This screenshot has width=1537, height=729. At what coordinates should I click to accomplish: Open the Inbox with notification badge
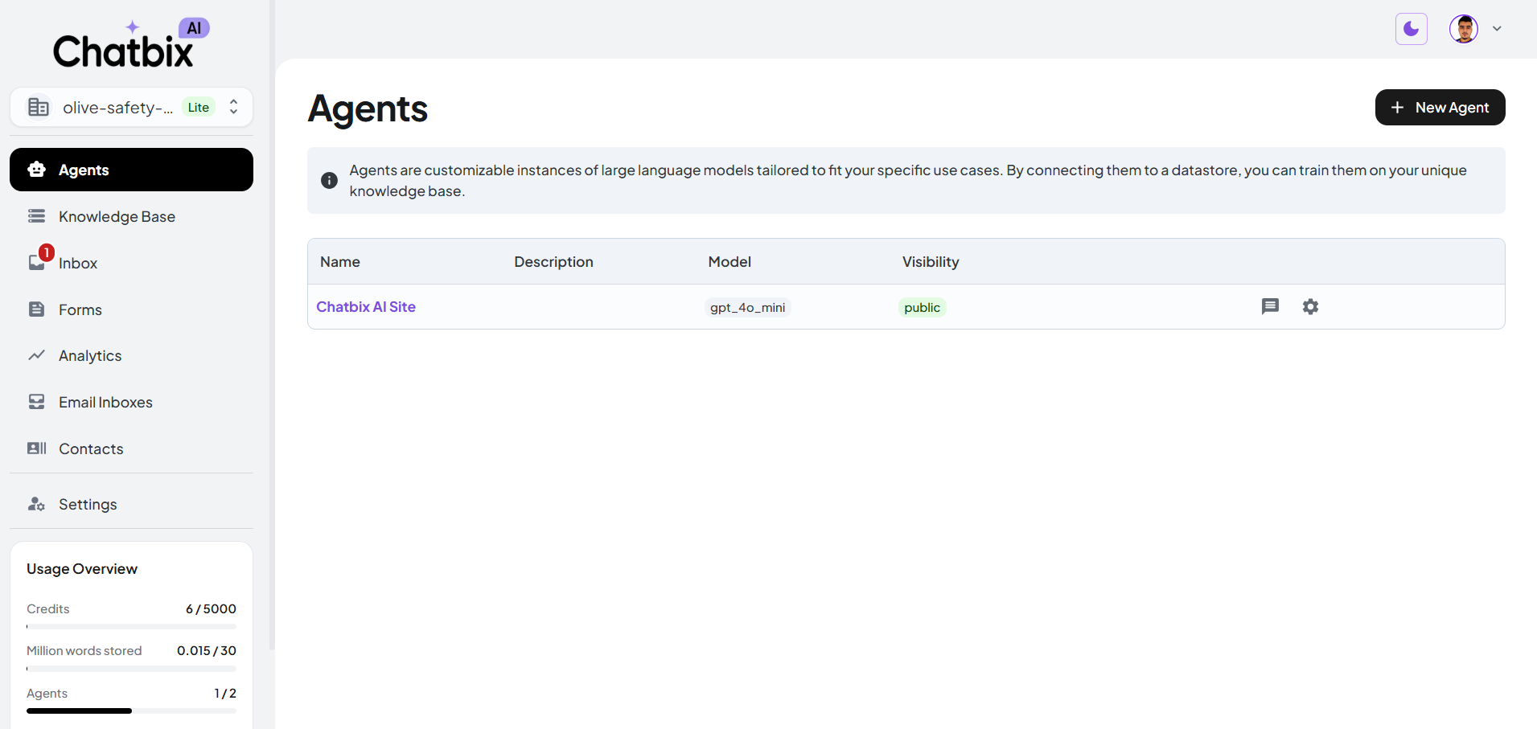pos(77,263)
